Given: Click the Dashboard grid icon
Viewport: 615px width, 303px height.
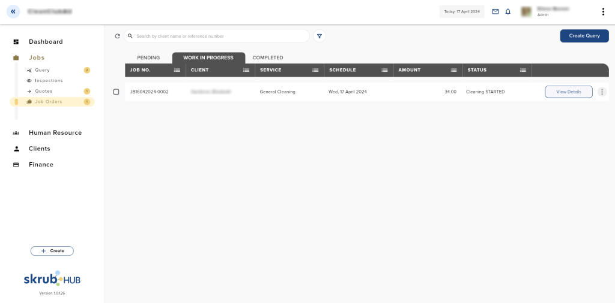Looking at the screenshot, I should click(16, 41).
